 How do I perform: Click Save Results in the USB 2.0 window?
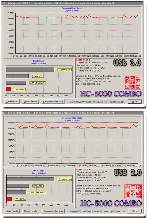click(12, 211)
